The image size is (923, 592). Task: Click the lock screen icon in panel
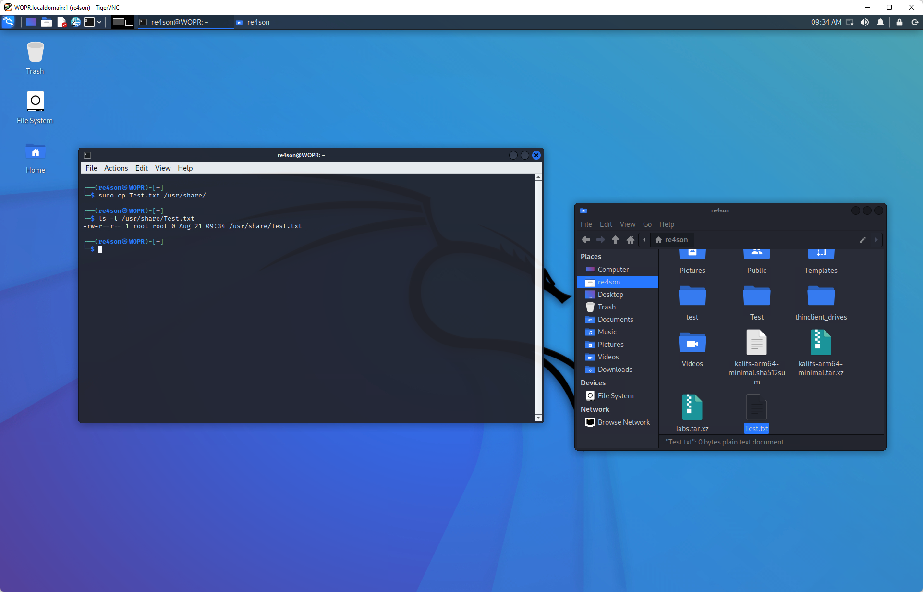pos(899,22)
